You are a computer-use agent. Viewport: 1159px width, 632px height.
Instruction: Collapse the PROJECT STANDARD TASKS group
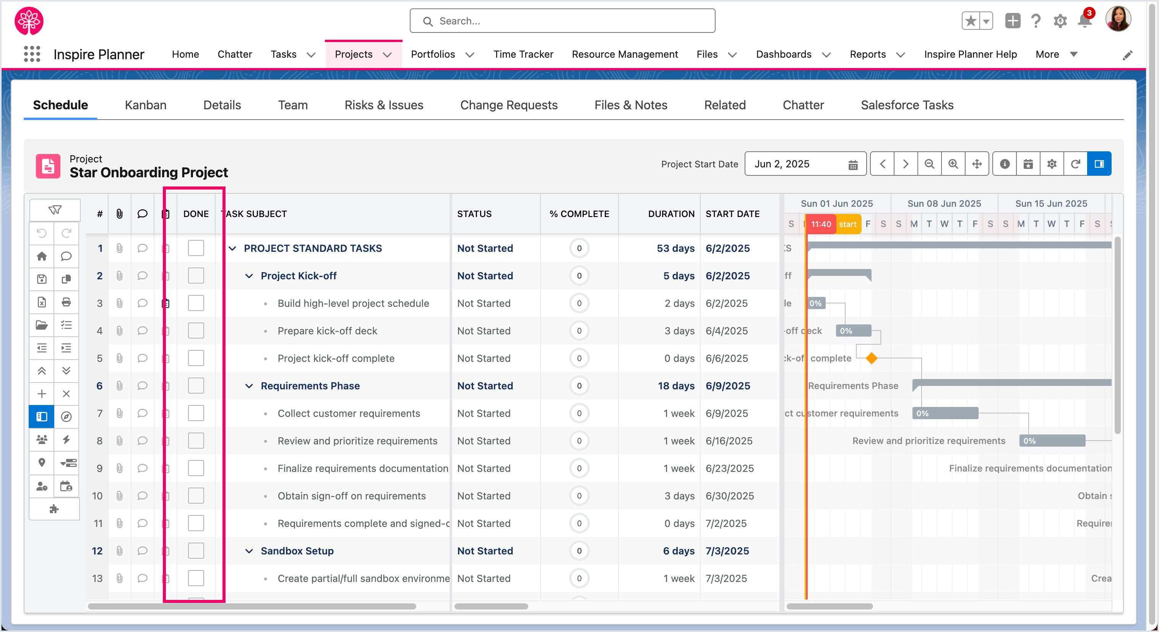(232, 248)
